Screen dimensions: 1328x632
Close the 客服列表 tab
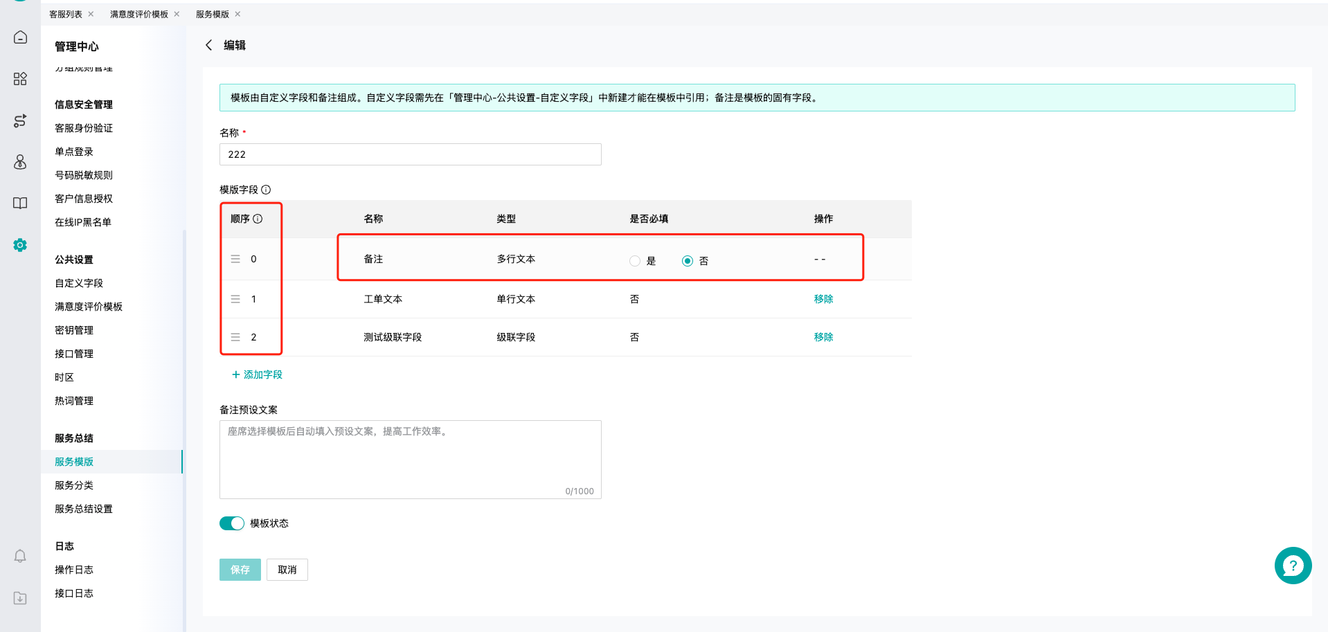click(91, 14)
